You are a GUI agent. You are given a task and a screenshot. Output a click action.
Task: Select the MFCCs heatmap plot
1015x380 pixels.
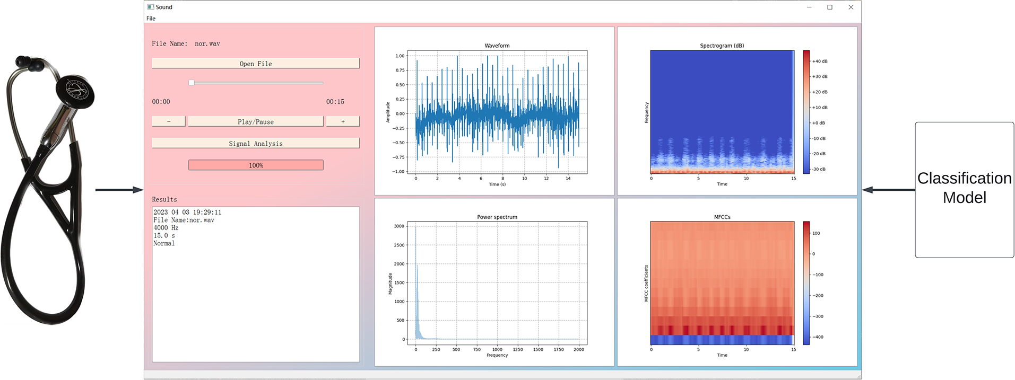(722, 283)
